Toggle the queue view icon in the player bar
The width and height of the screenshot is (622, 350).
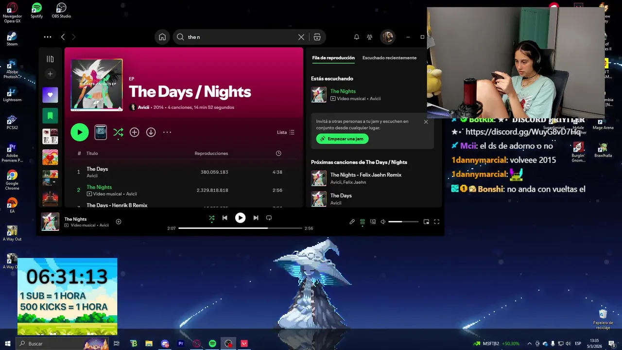click(x=362, y=222)
